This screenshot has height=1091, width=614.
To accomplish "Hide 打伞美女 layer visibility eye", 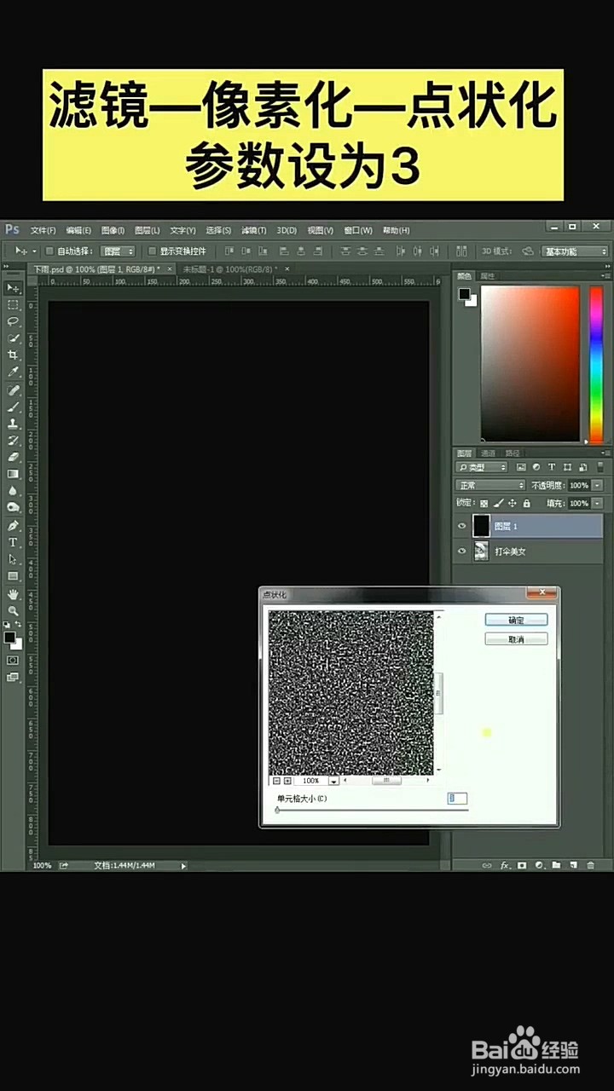I will coord(462,551).
